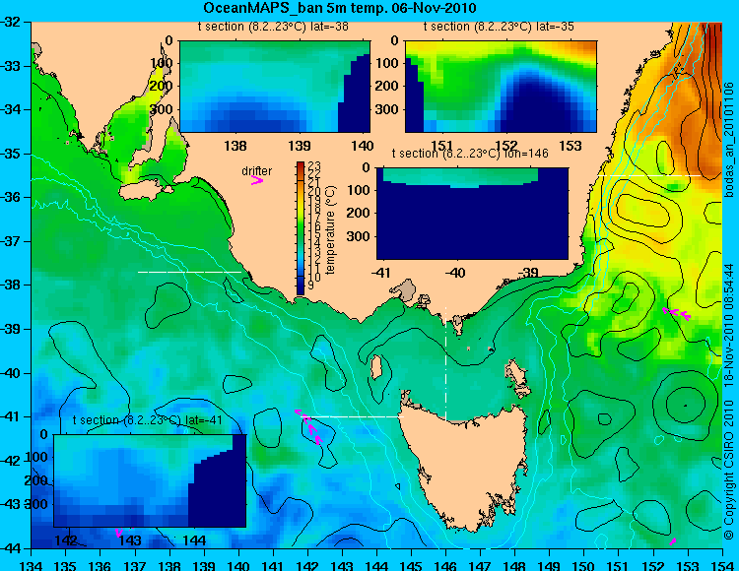
Task: Open the lat=-35 temperature section inset
Action: 501,87
